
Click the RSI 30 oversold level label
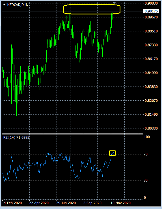[146, 180]
